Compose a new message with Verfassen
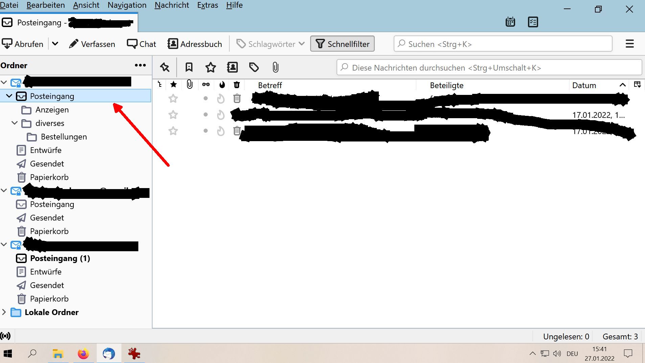This screenshot has height=363, width=645. pos(92,44)
